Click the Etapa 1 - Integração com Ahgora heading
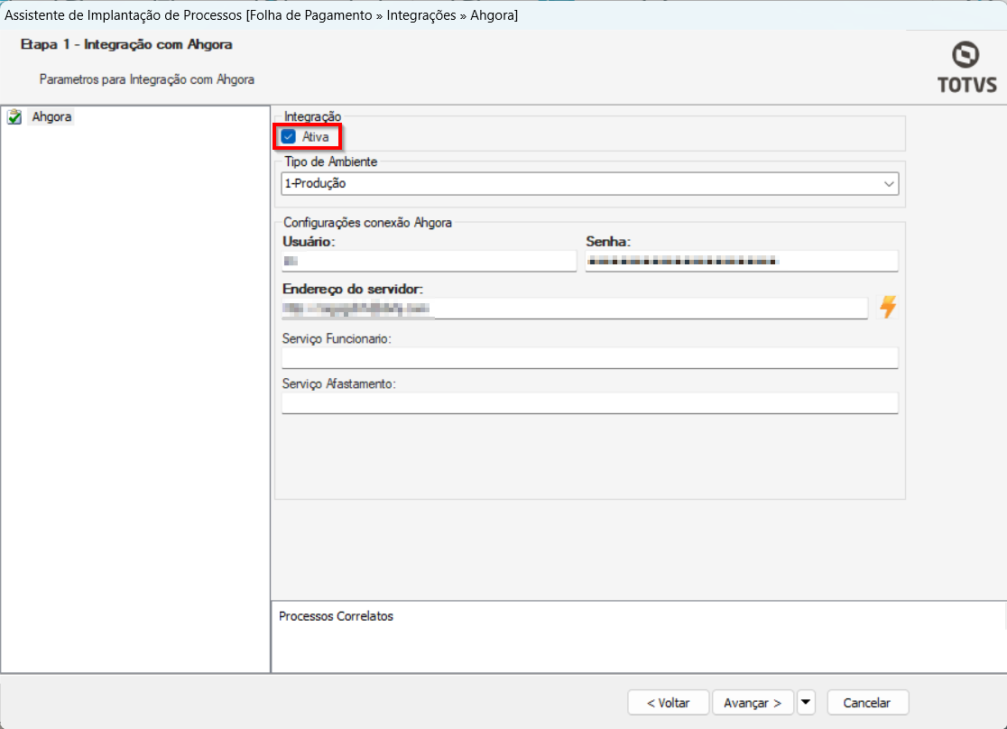Screen dimensions: 1007x729 pyautogui.click(x=126, y=44)
